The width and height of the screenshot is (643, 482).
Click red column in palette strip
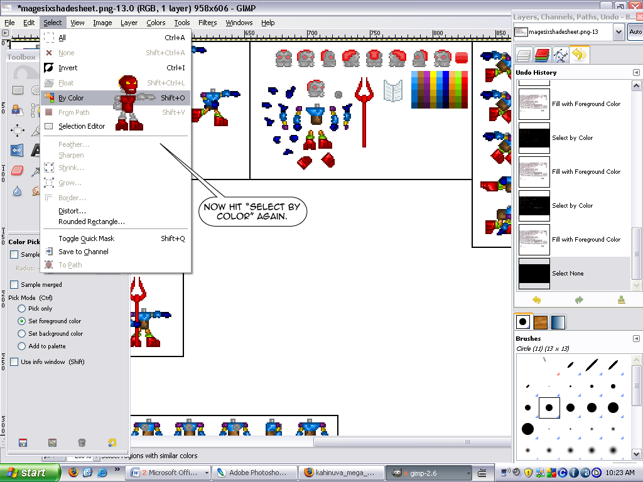tap(464, 90)
